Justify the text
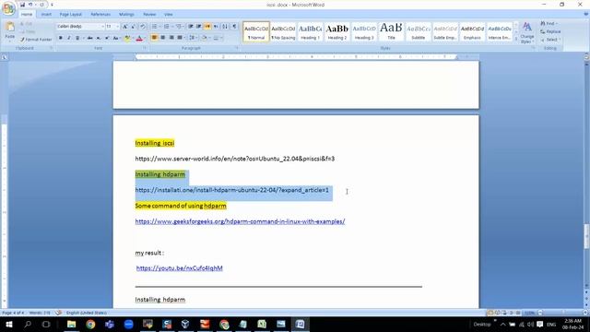This screenshot has width=590, height=332. pos(180,38)
